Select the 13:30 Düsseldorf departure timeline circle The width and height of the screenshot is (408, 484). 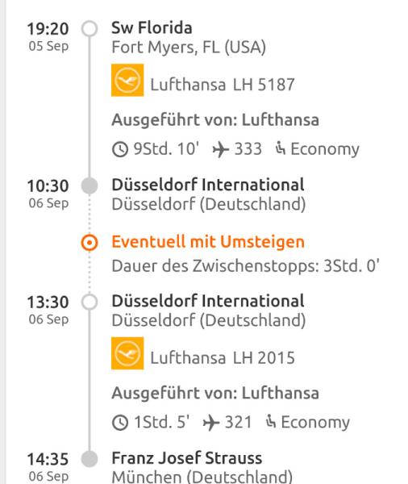click(90, 302)
